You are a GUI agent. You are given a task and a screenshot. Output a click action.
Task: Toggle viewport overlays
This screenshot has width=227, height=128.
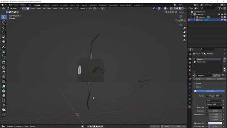click(165, 9)
